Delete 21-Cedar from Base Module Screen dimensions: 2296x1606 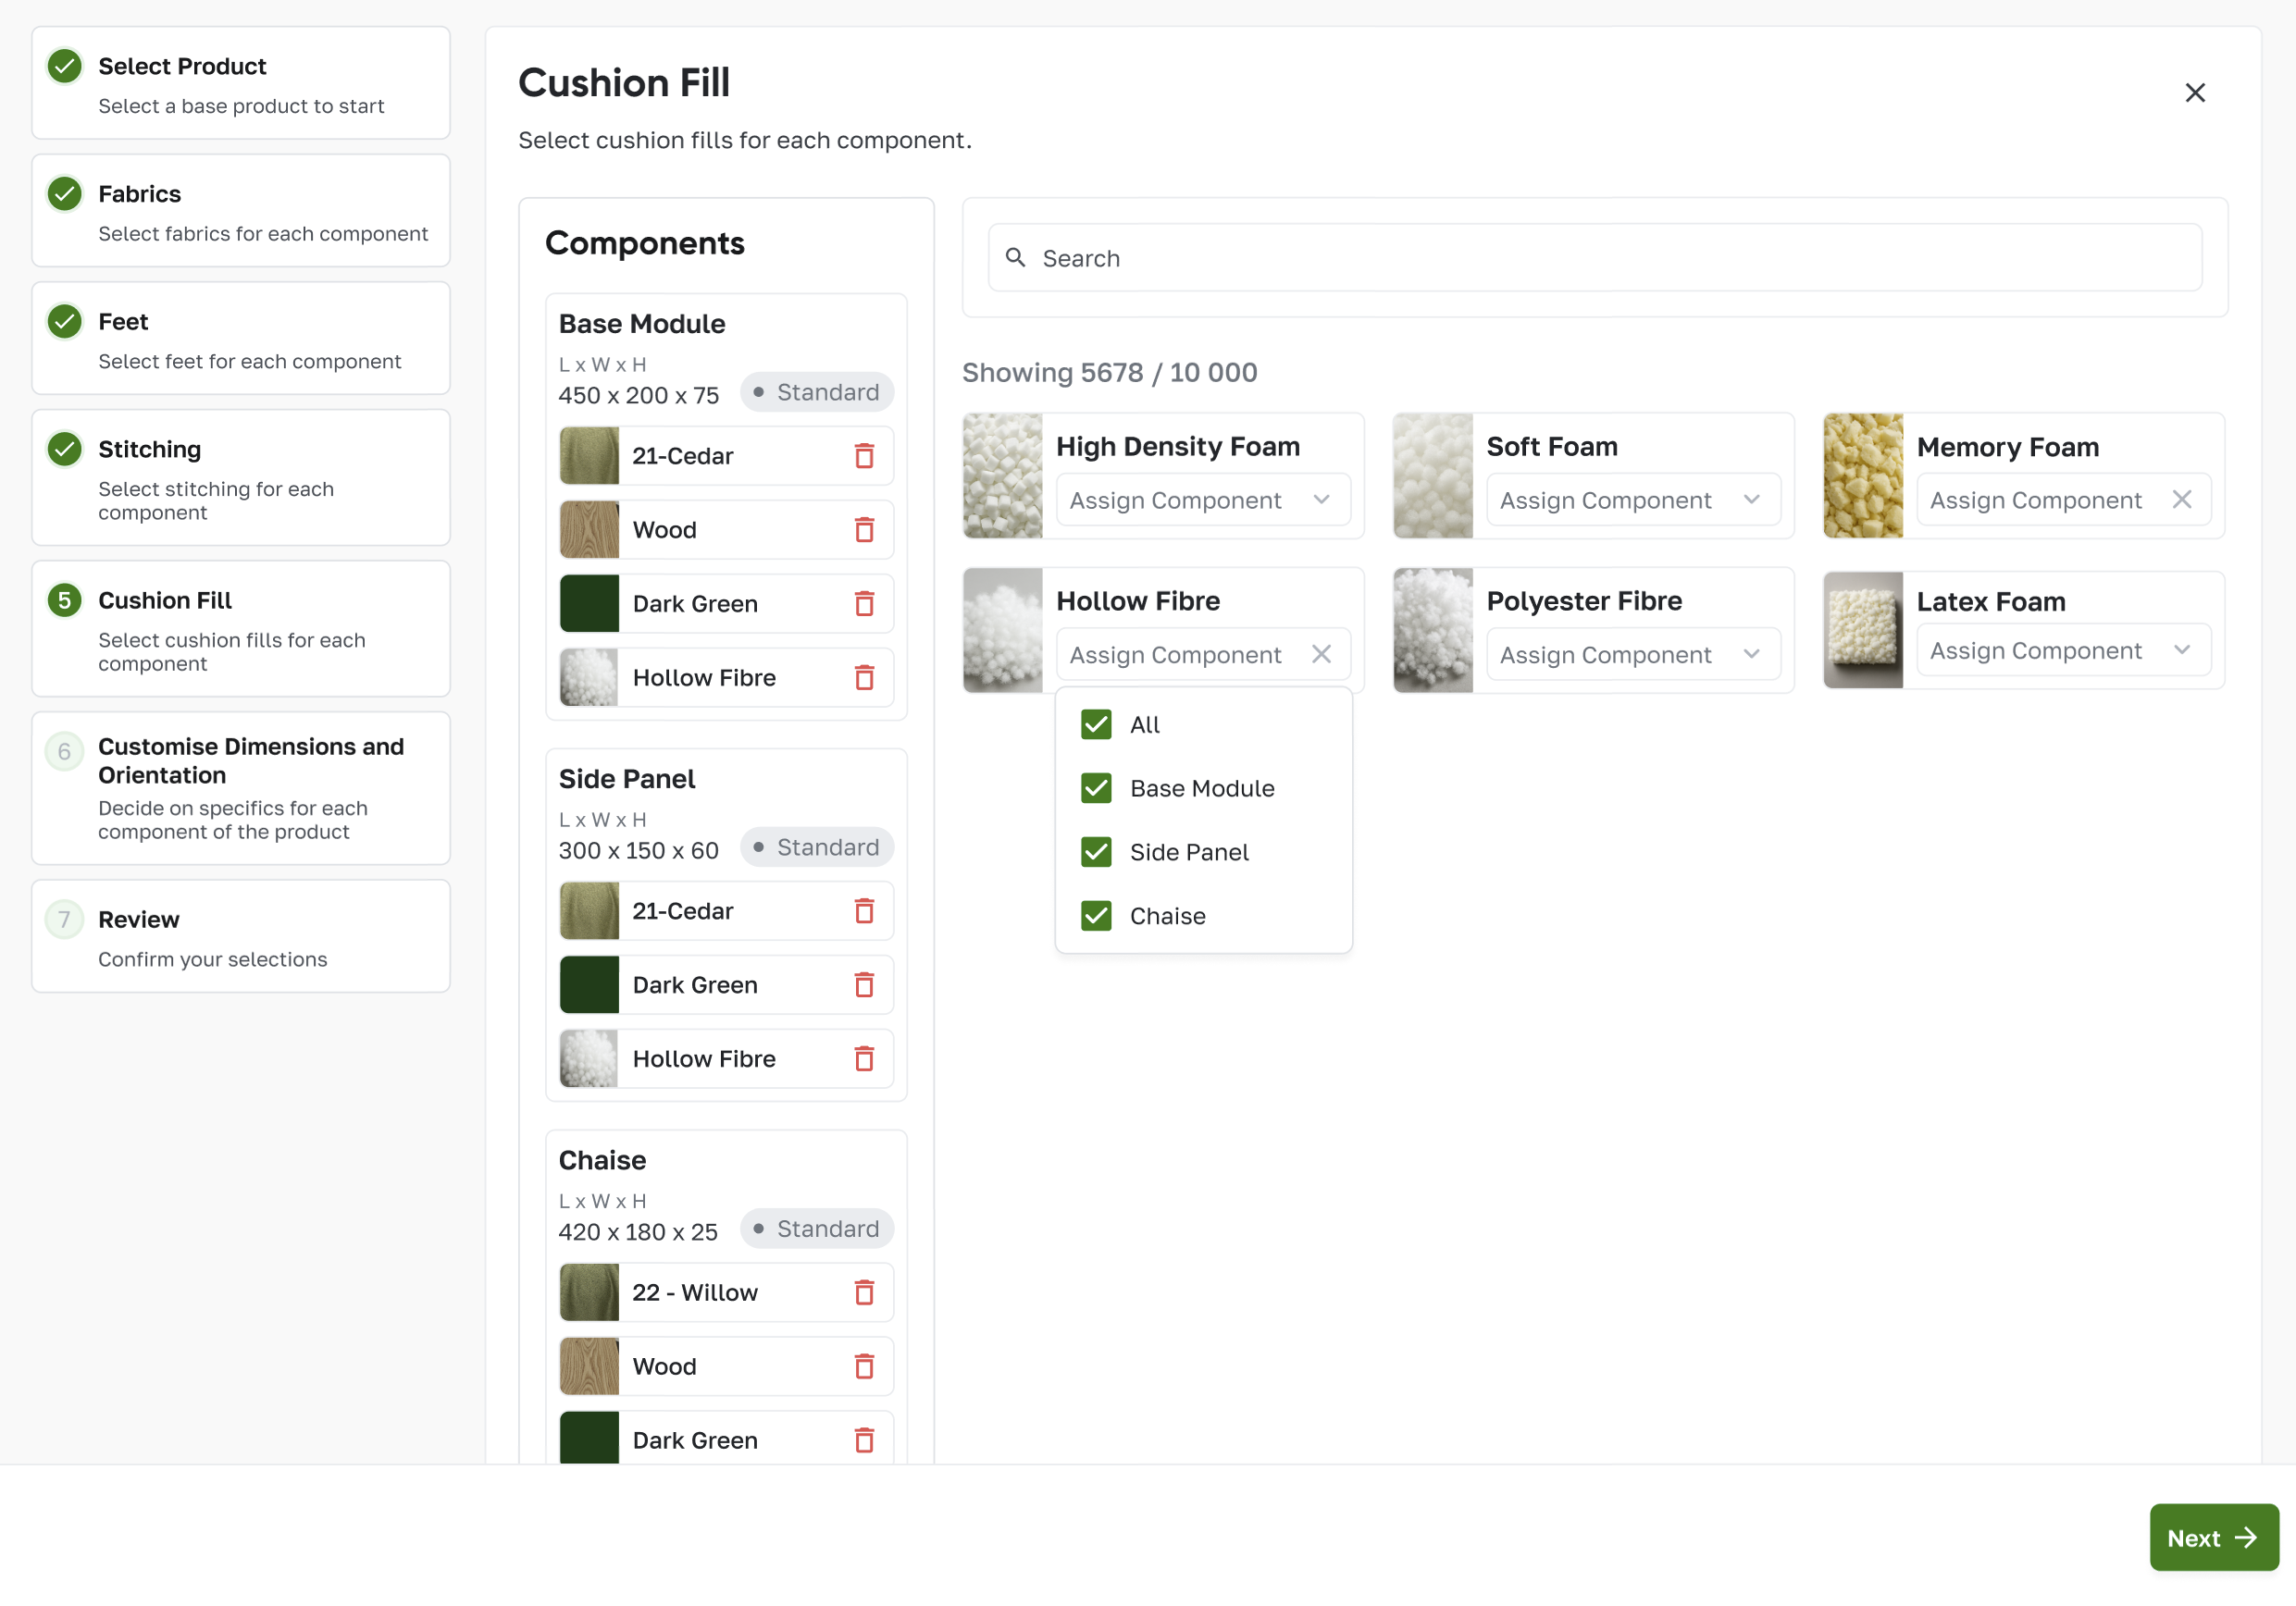[864, 457]
